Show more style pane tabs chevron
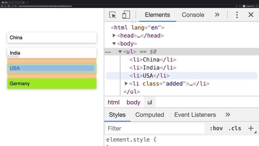 pyautogui.click(x=227, y=115)
